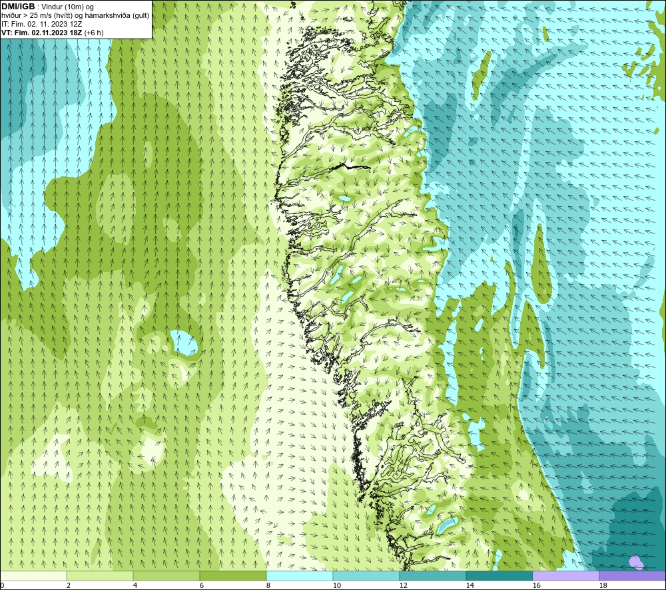Screen dimensions: 666x590
Task: Click the legend value label '10'
Action: click(x=337, y=586)
